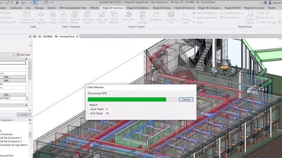Click the measure tool in quick access toolbar
Image resolution: width=282 pixels, height=158 pixels.
tap(8, 3)
